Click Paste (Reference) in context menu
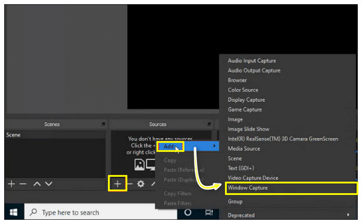362x224 pixels. click(x=184, y=170)
